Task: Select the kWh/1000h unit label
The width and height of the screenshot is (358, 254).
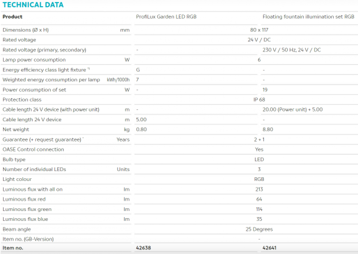Action: 118,80
